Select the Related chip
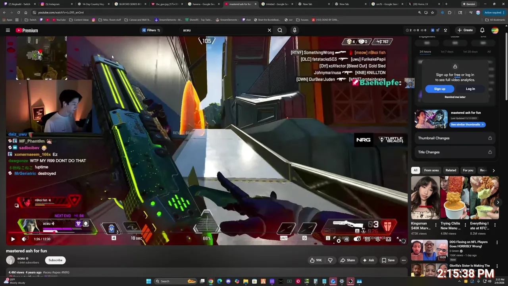The width and height of the screenshot is (508, 286). coord(451,170)
